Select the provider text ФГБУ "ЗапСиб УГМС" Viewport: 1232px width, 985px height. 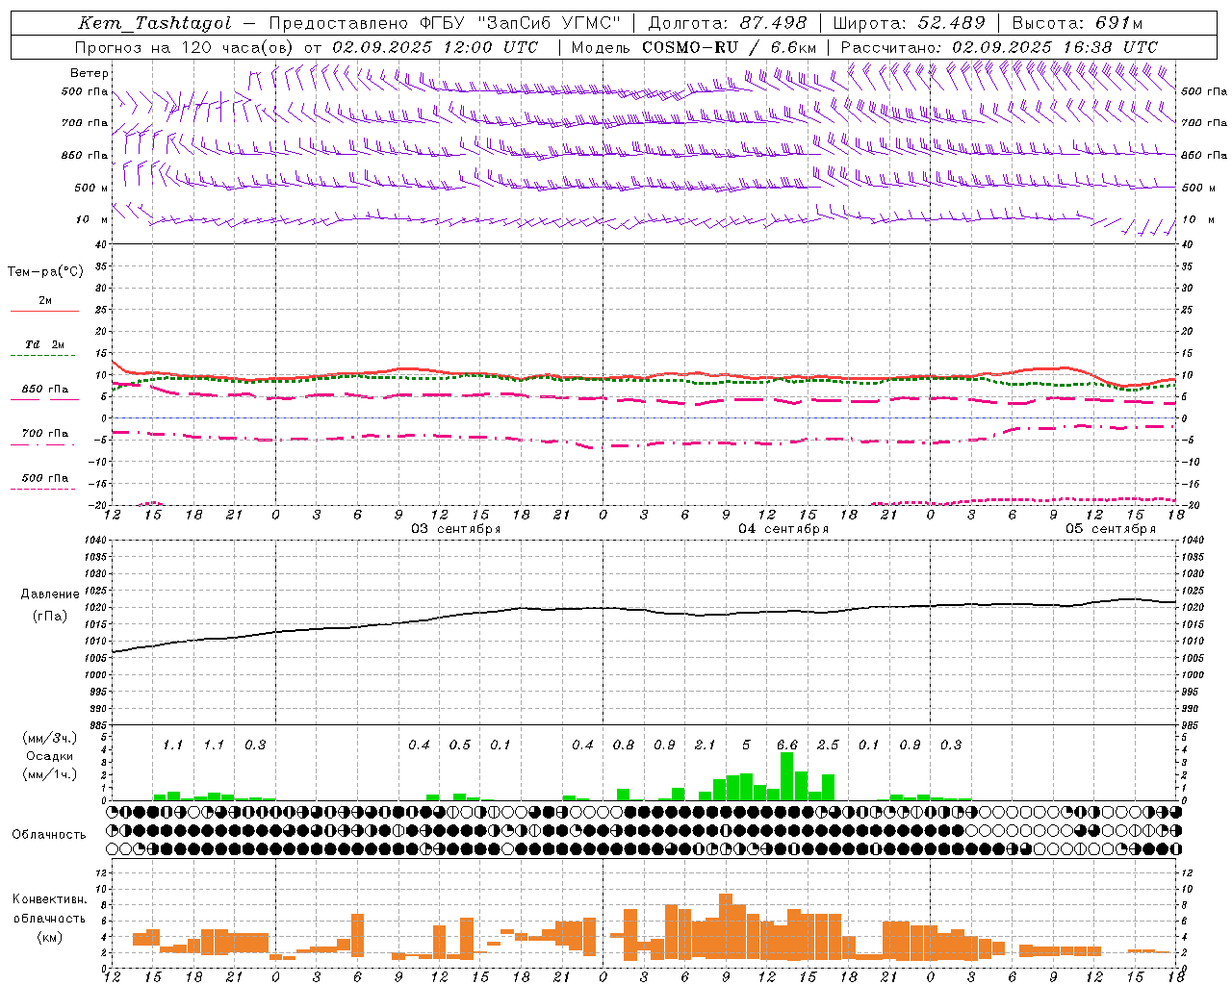(520, 23)
